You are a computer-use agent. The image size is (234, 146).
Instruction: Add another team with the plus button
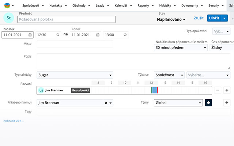point(226,103)
